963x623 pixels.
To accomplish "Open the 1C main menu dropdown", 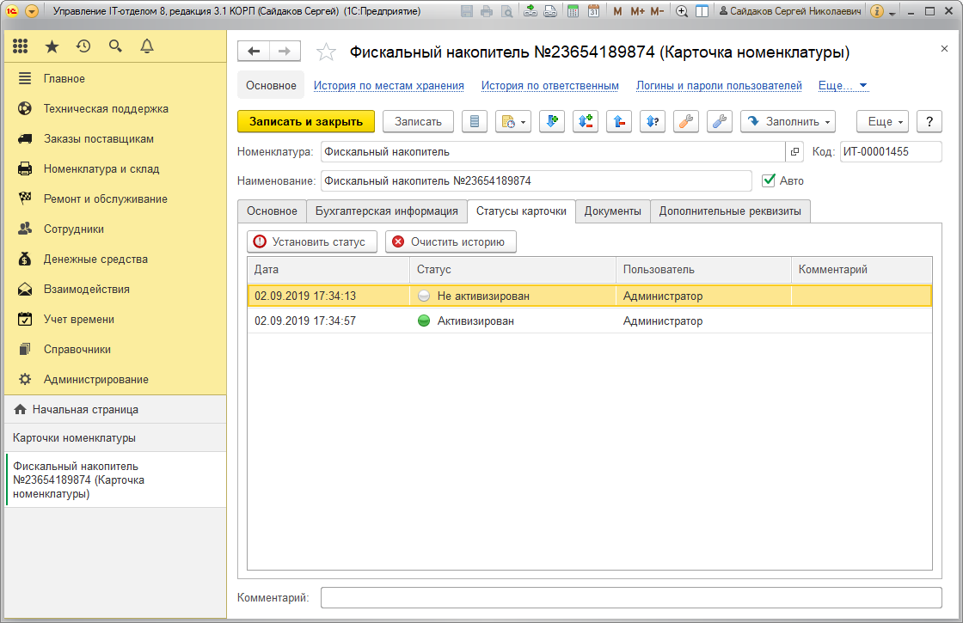I will click(x=32, y=11).
